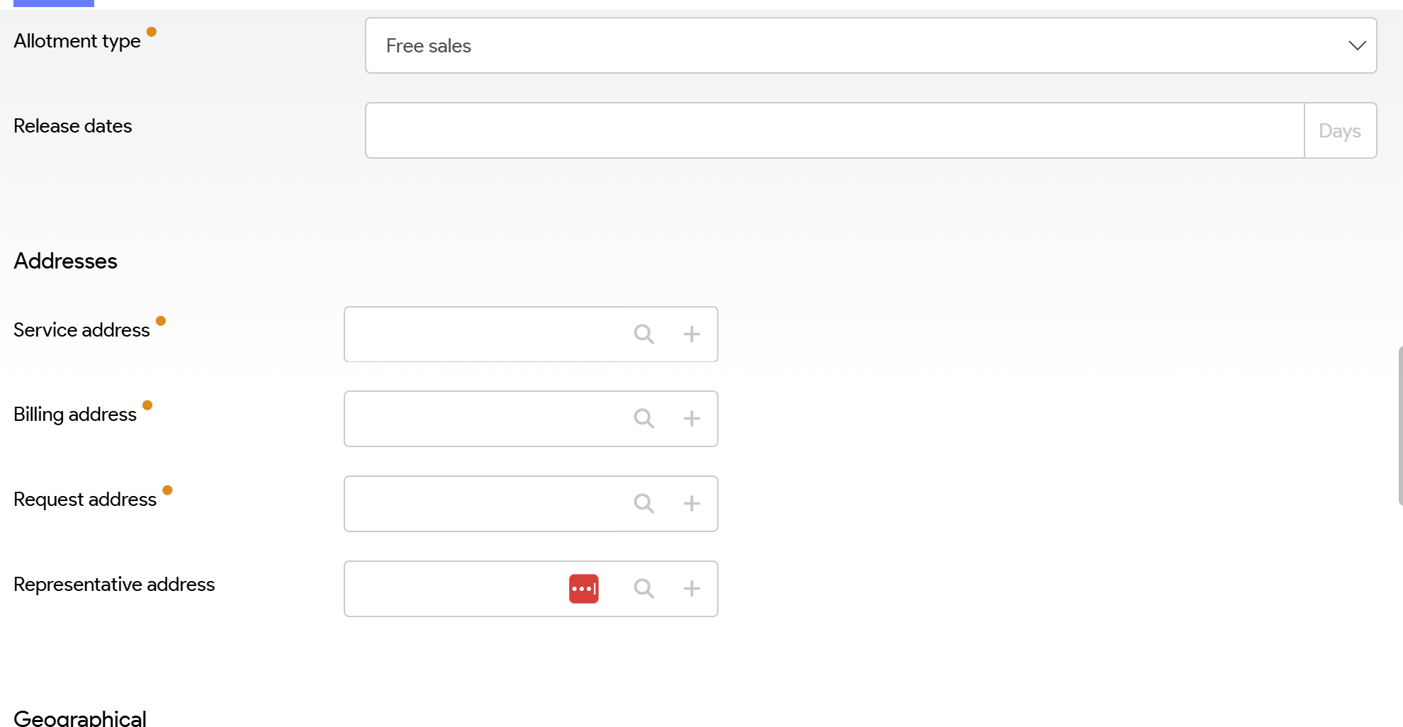Screen dimensions: 1403x727
Task: Click the vertical scrollbar thumb
Action: [1399, 425]
